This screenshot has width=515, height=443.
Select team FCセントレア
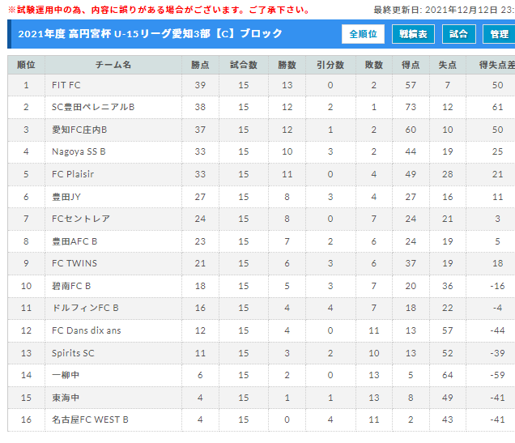click(81, 219)
